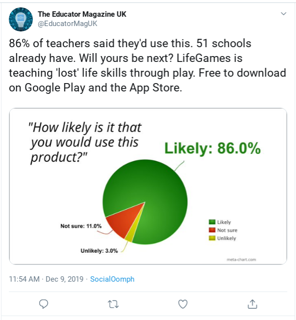
Task: Click the green Likely legend swatch
Action: tap(212, 222)
